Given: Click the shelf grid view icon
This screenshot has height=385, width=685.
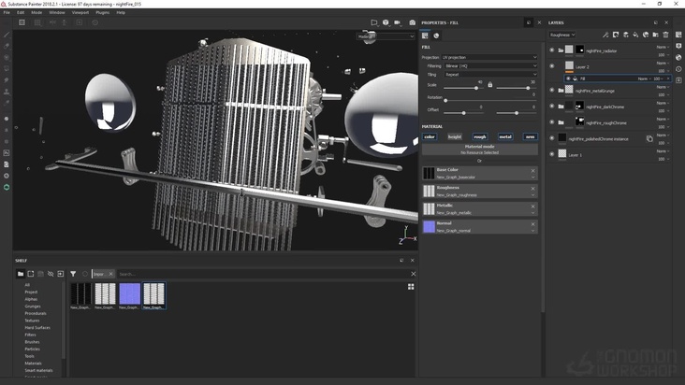Looking at the screenshot, I should (411, 287).
